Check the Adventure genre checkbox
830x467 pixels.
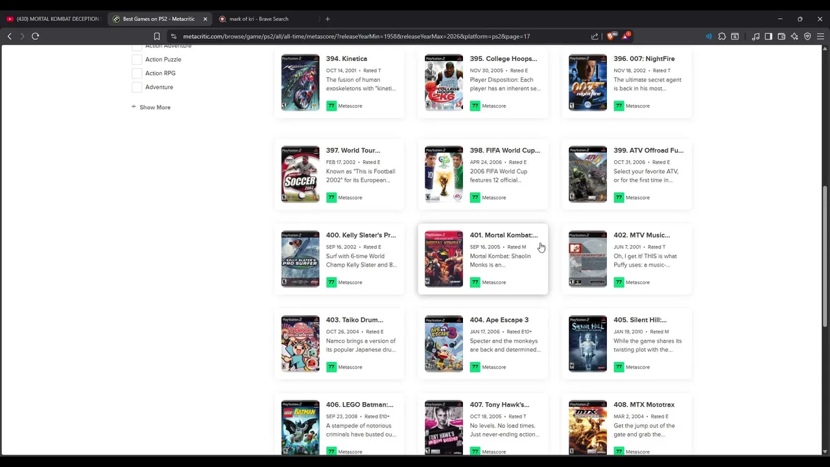tap(137, 87)
